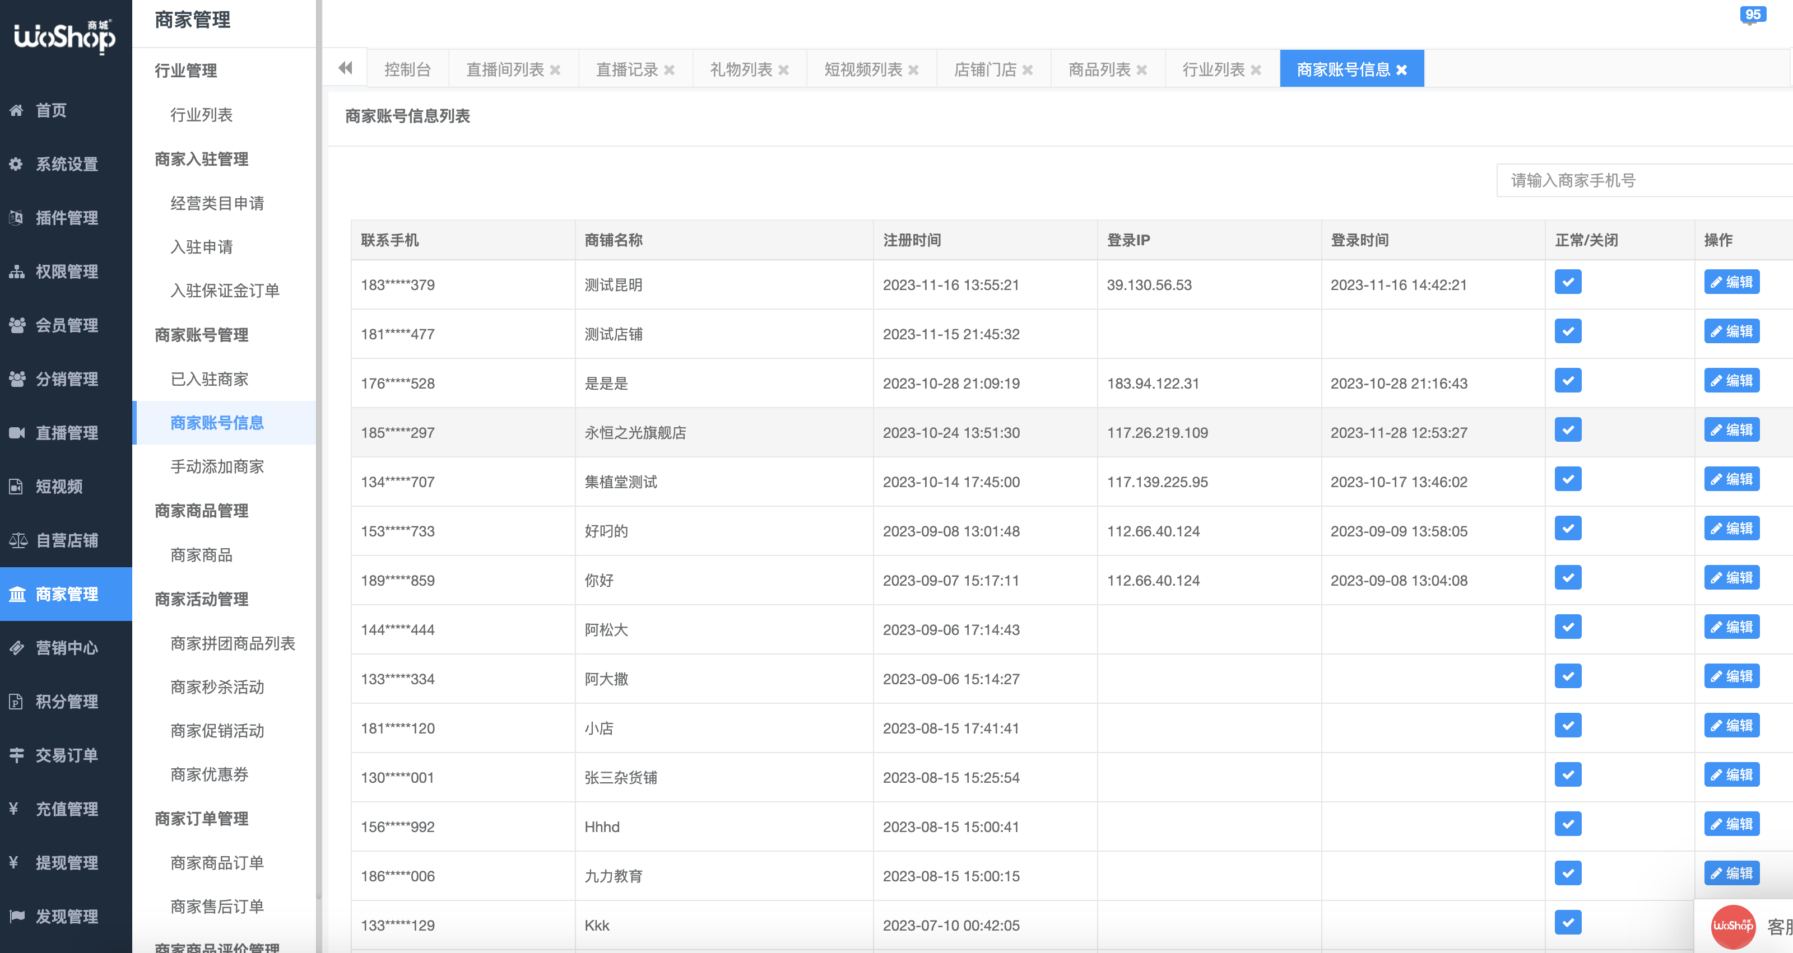Toggle status checkbox for 好叼的
The height and width of the screenshot is (953, 1793).
[1568, 529]
